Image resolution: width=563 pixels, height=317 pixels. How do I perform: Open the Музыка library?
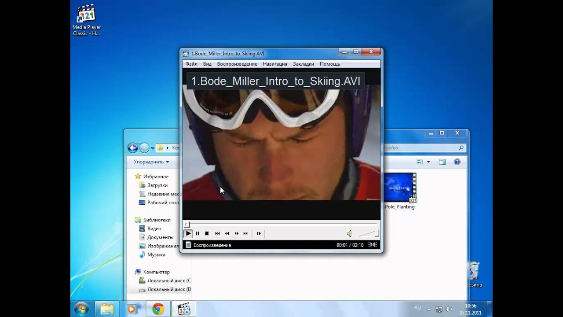pos(152,254)
